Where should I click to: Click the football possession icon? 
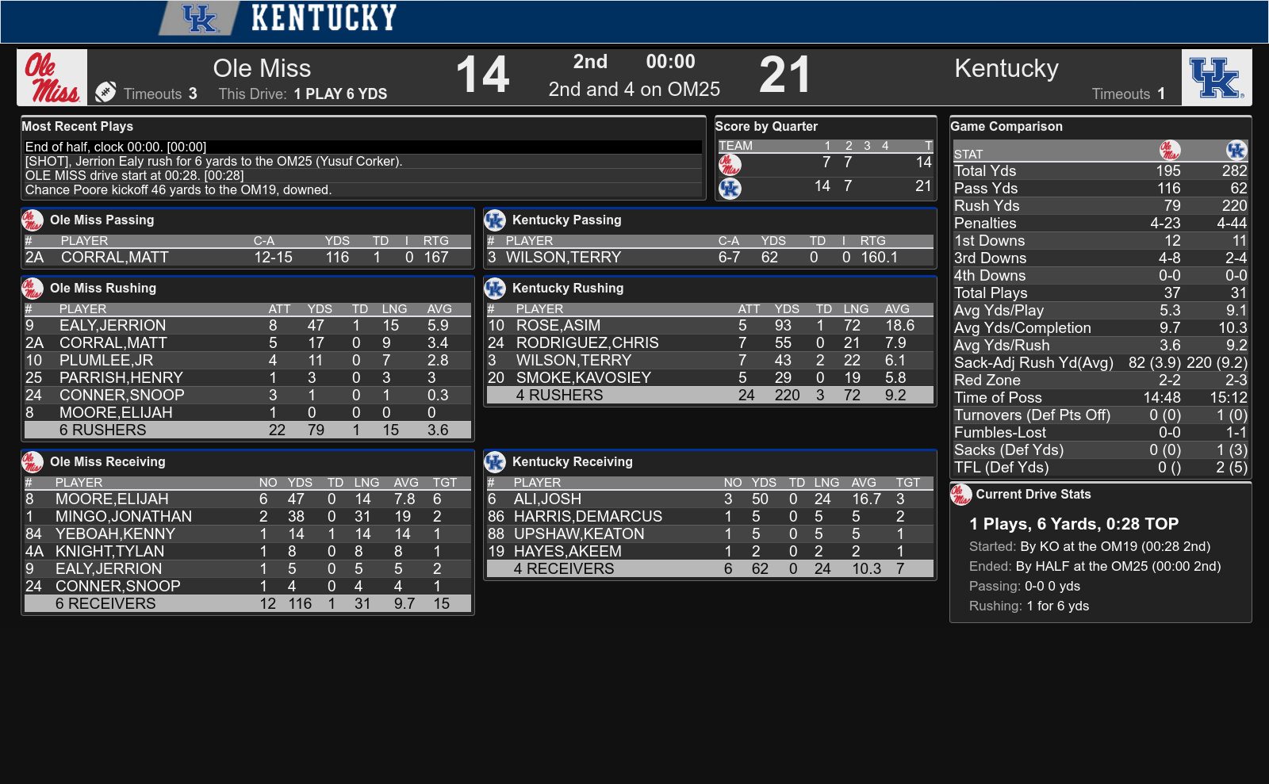pos(105,93)
